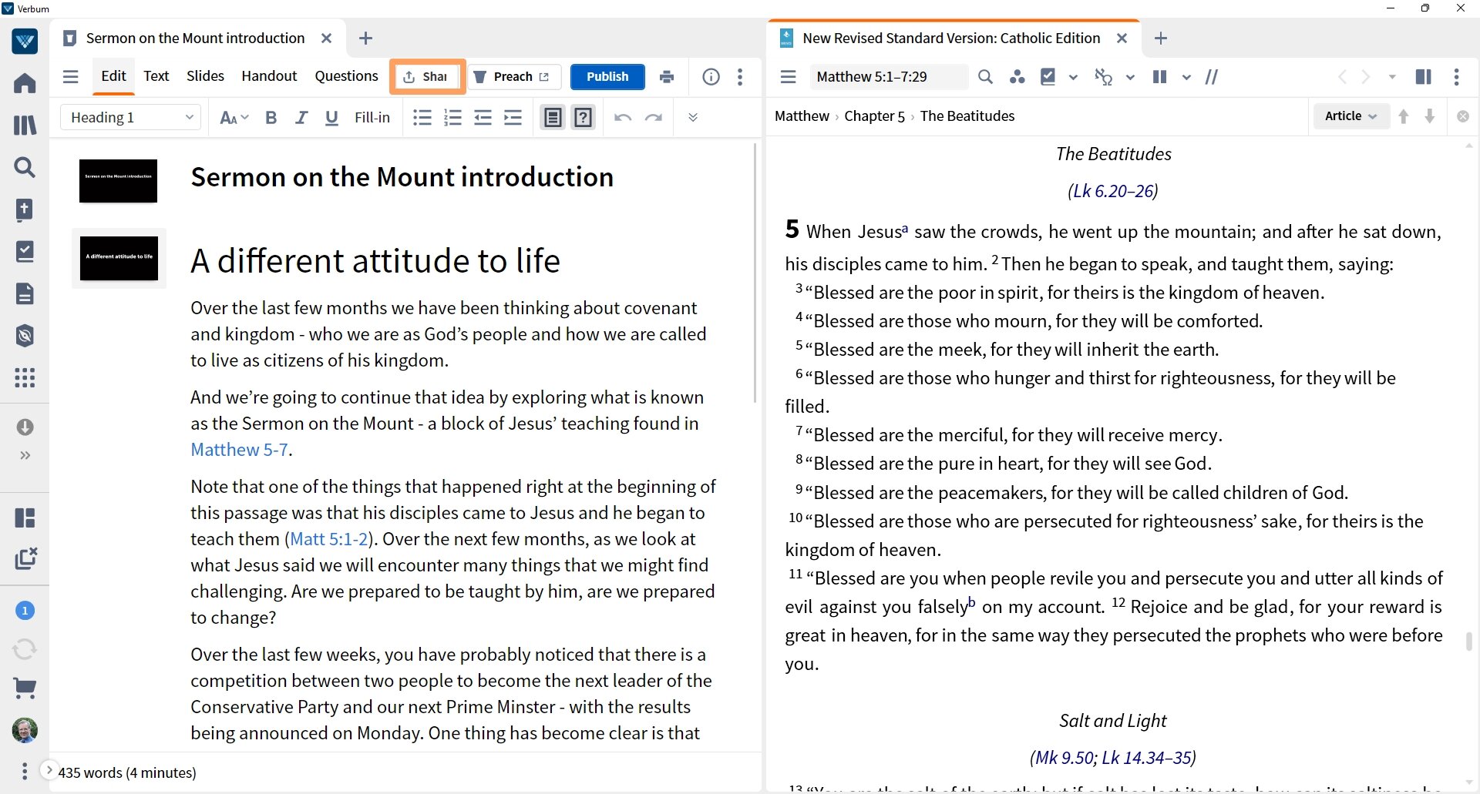Screen dimensions: 1480x794
Task: Open the Matt 5:1-2 link
Action: (x=329, y=539)
